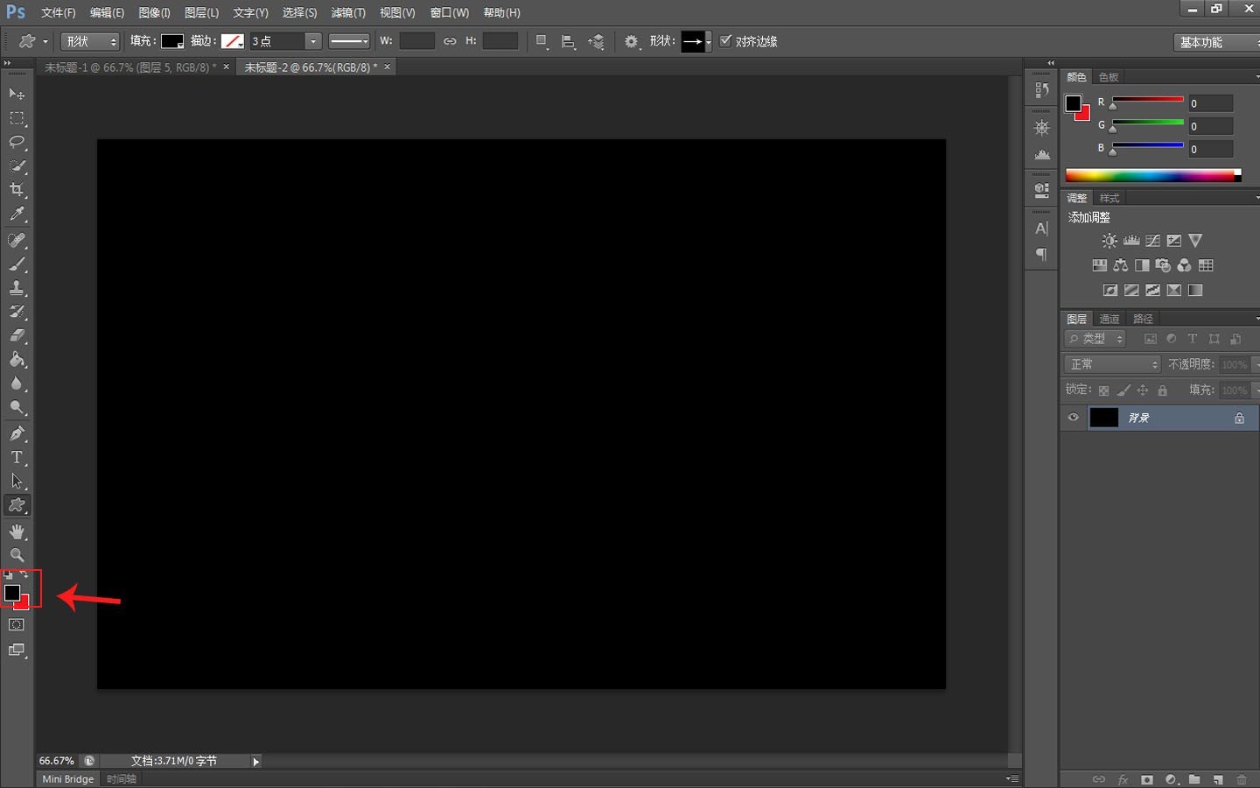
Task: Open path alignment options
Action: 569,41
